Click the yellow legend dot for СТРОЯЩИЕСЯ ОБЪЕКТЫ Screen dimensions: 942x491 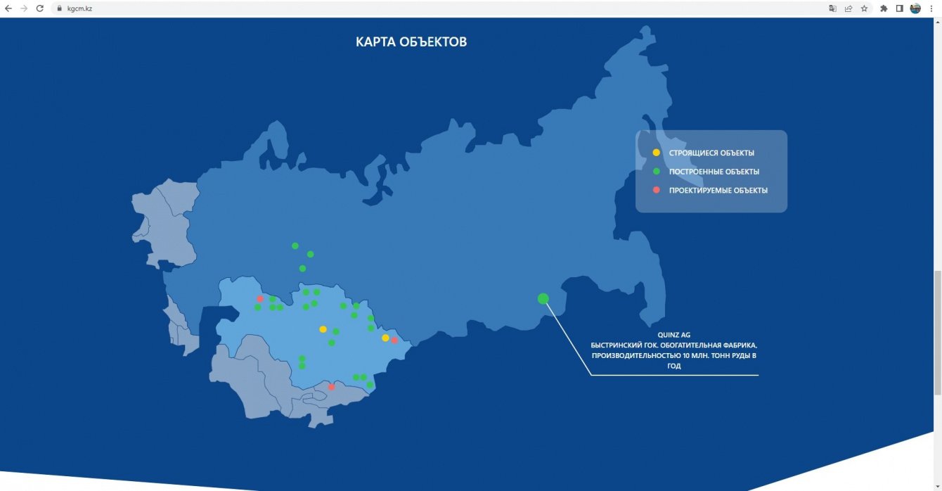tap(656, 153)
